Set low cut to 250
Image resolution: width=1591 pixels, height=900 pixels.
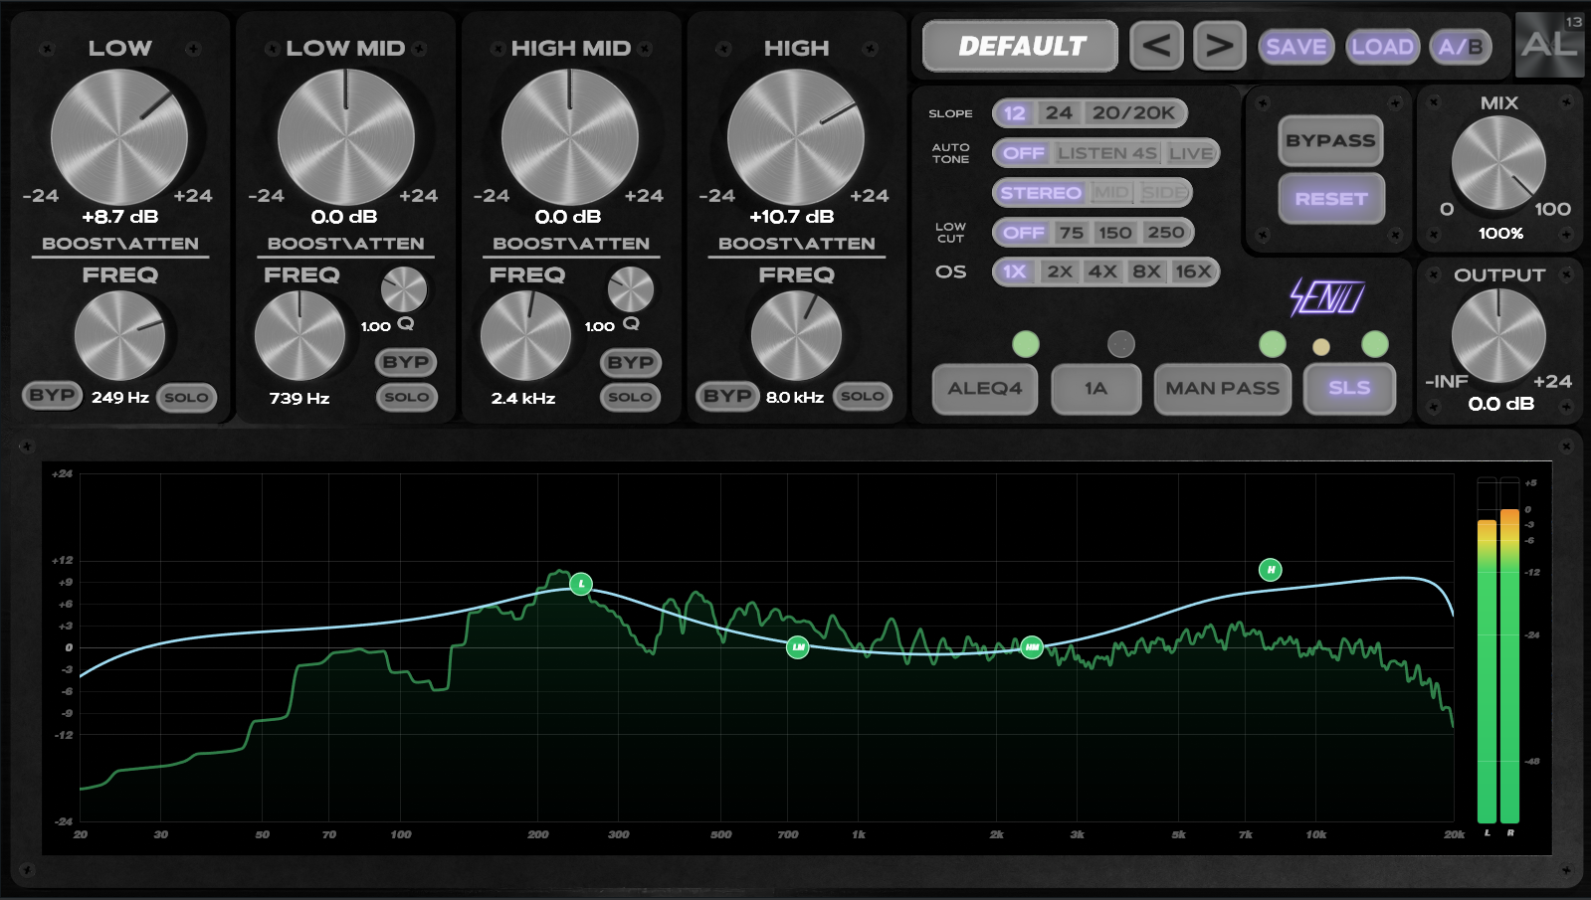[x=1165, y=233]
